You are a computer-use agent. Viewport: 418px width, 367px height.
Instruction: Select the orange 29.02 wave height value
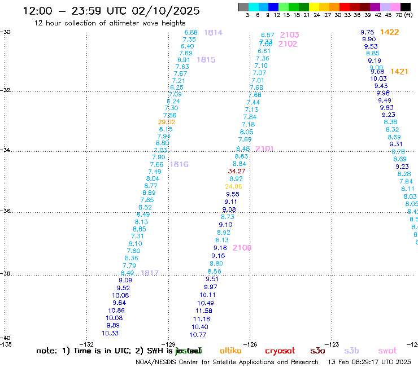click(x=167, y=122)
